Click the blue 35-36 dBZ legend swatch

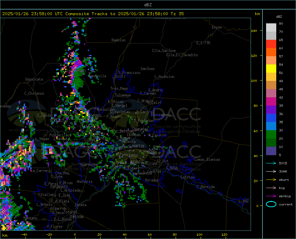tap(271, 118)
